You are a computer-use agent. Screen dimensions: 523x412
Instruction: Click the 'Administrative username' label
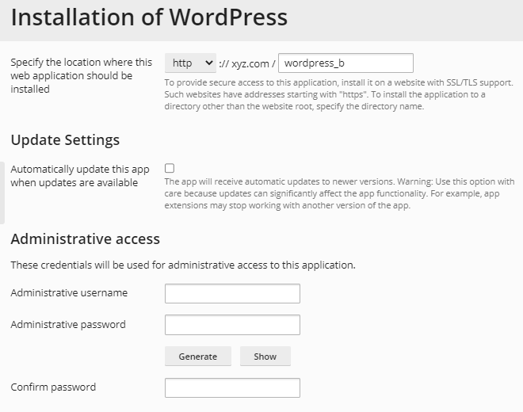(69, 292)
